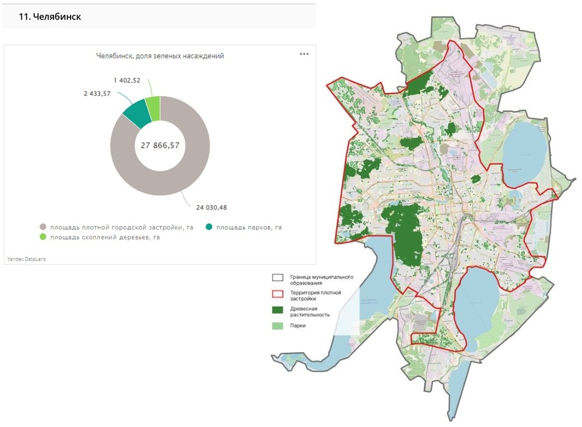
Task: Select the small light green donut segment
Action: (153, 107)
